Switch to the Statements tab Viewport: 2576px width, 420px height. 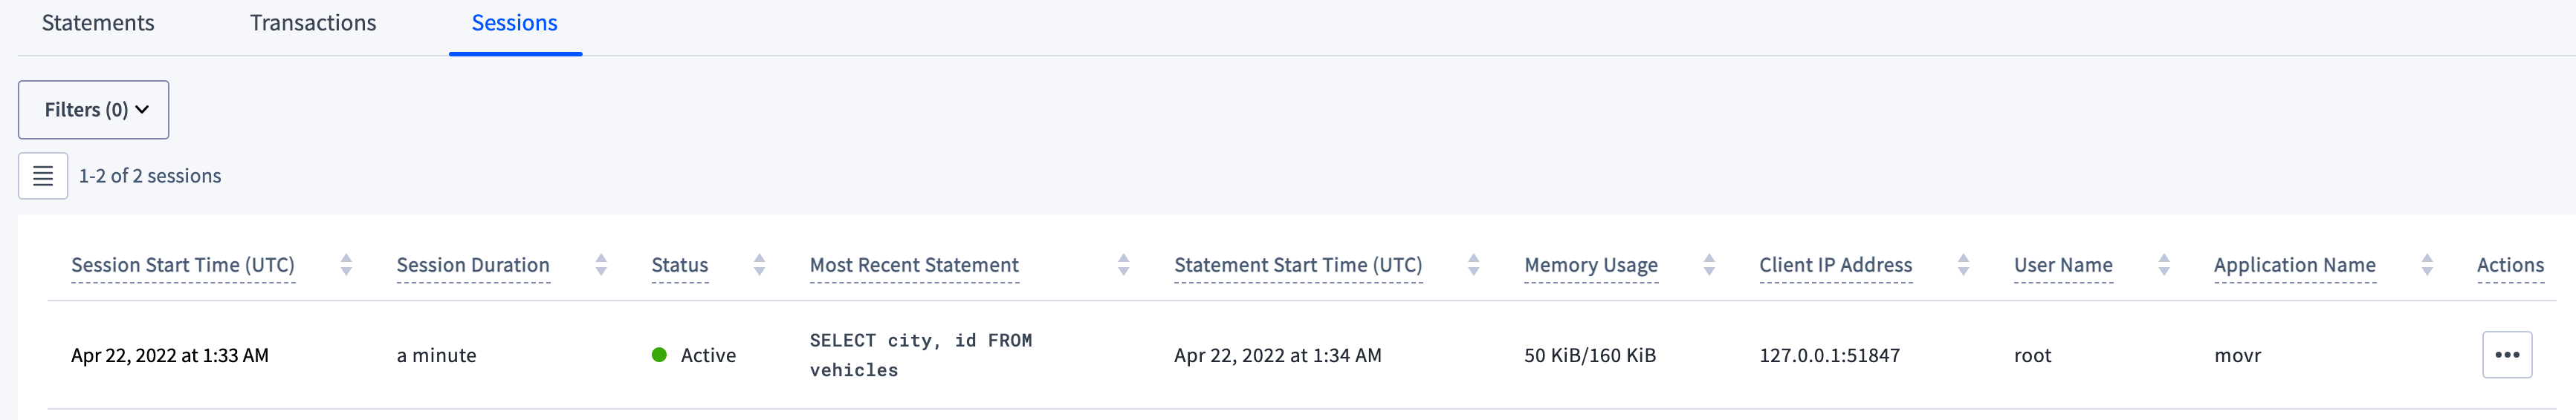tap(98, 23)
